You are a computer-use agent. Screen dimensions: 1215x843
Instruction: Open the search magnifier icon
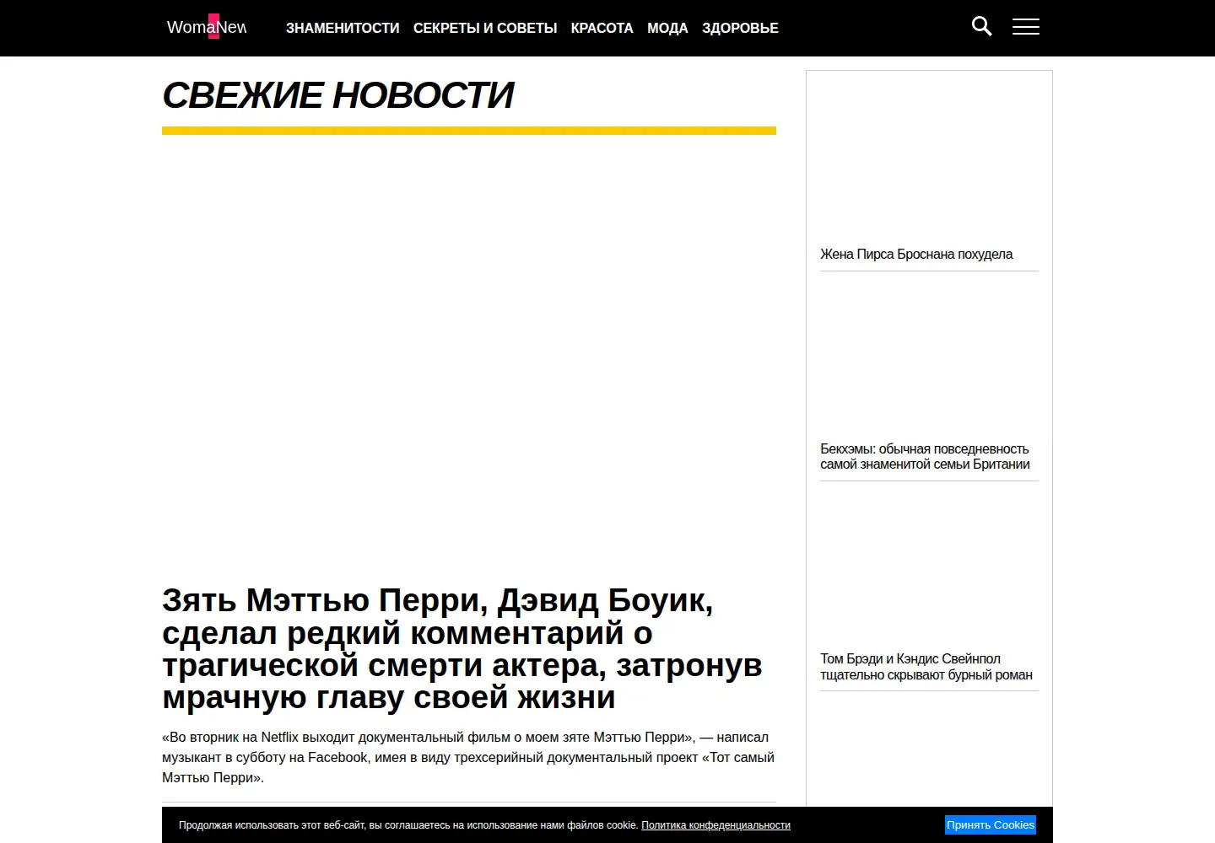pyautogui.click(x=982, y=27)
